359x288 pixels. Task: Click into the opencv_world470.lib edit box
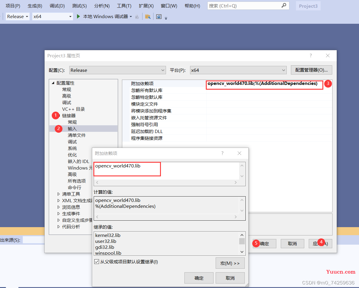[x=167, y=171]
